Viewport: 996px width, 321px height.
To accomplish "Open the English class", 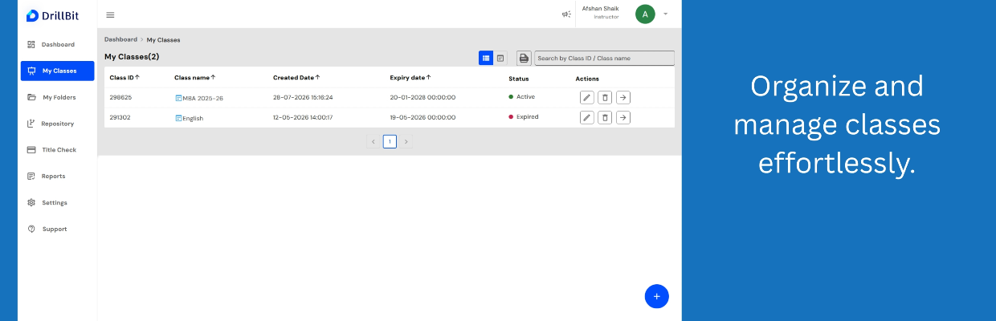I will [x=189, y=118].
